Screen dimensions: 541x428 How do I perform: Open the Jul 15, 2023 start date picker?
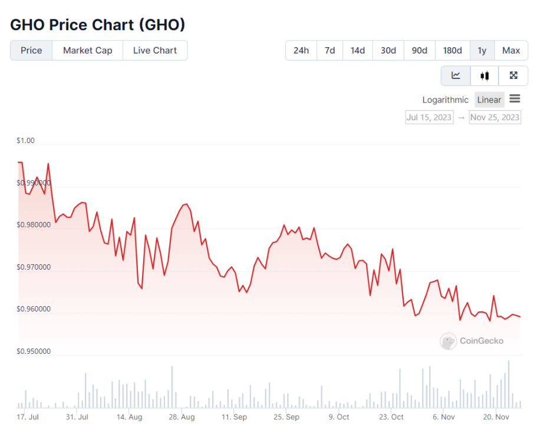pos(429,117)
